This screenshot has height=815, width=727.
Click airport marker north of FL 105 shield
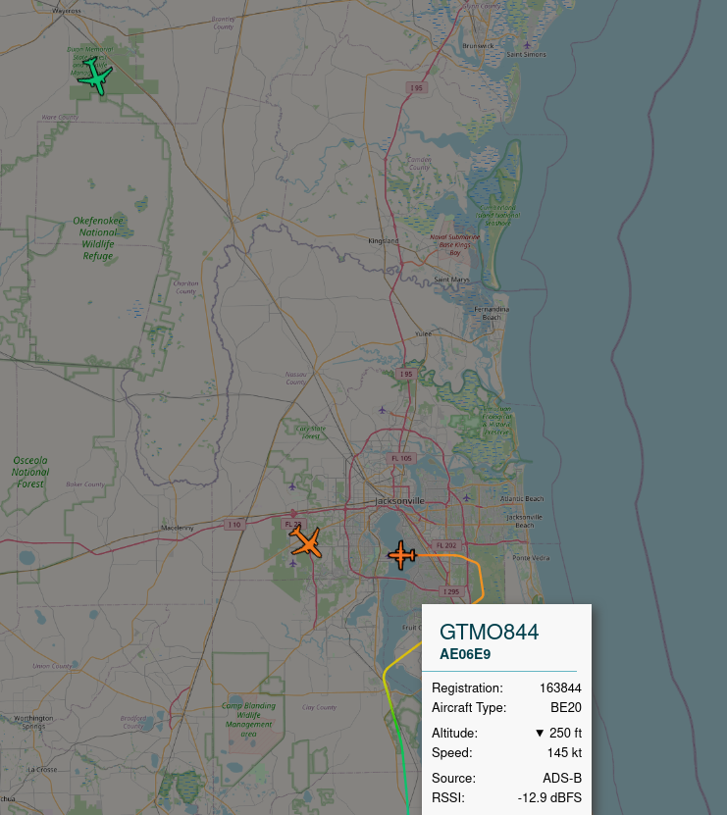(383, 410)
